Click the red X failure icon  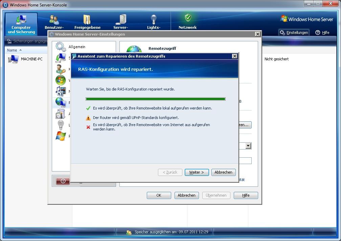point(88,127)
